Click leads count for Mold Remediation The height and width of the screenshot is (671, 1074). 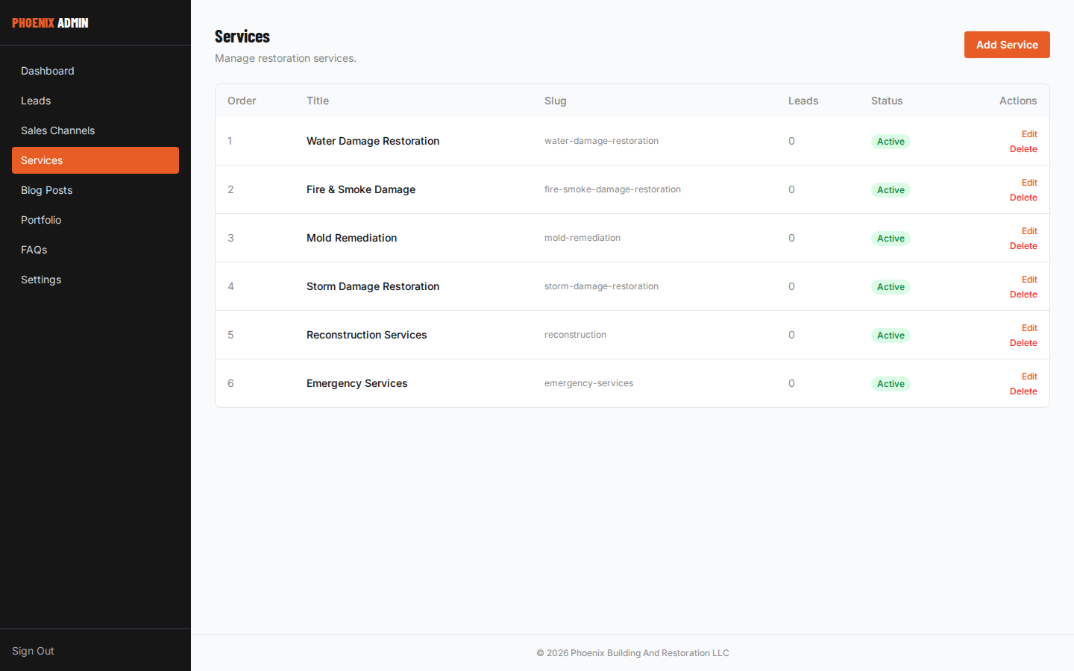coord(791,238)
